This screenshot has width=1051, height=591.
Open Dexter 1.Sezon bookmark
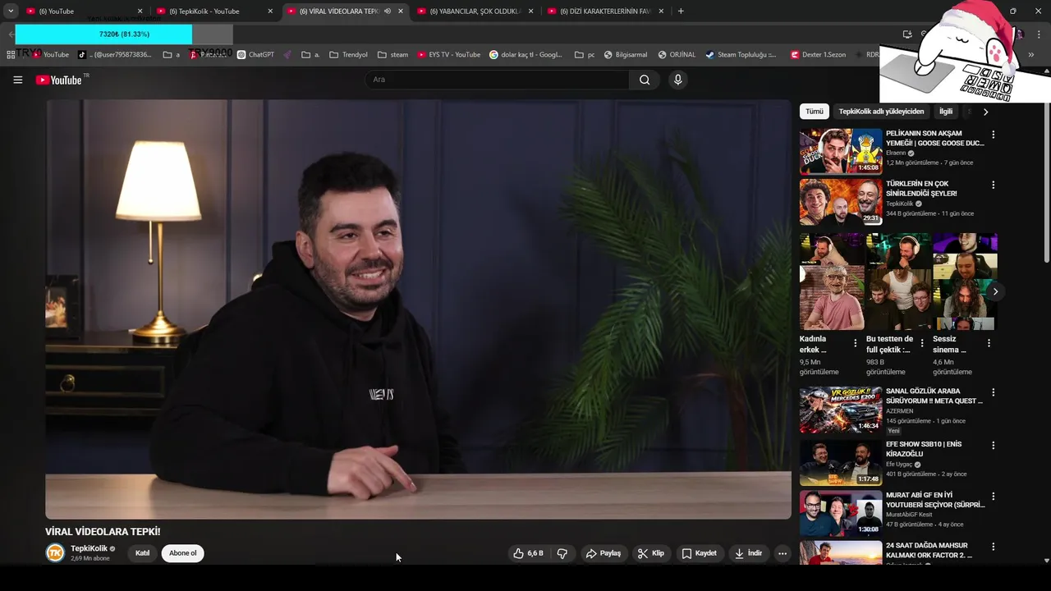(818, 55)
